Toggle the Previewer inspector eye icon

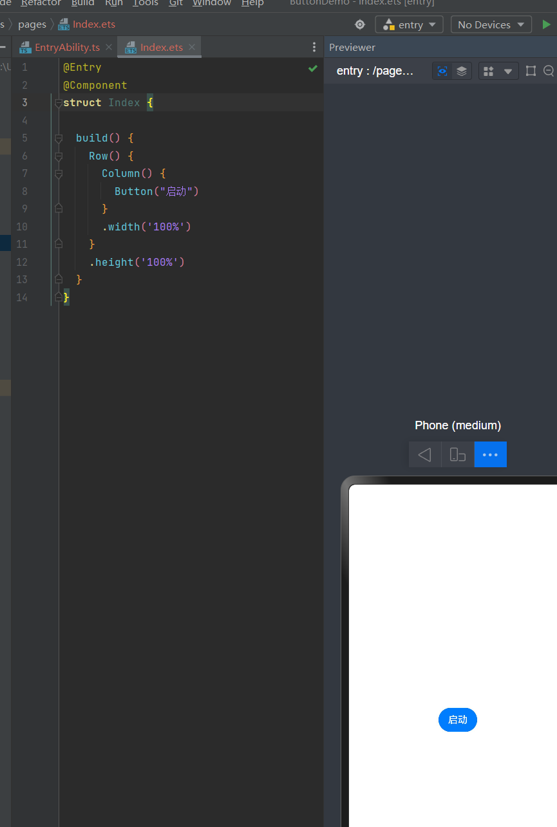[442, 71]
